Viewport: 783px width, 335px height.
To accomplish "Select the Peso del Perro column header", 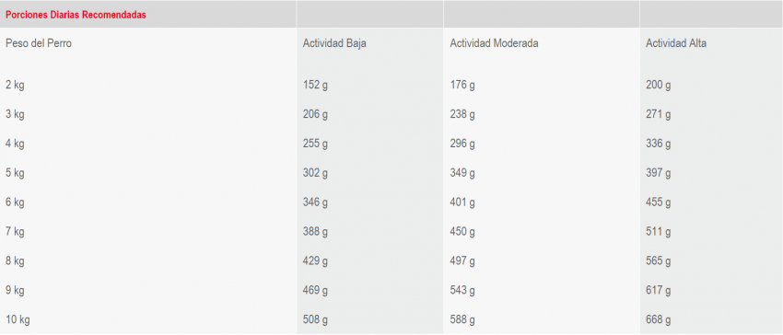I will coord(39,43).
